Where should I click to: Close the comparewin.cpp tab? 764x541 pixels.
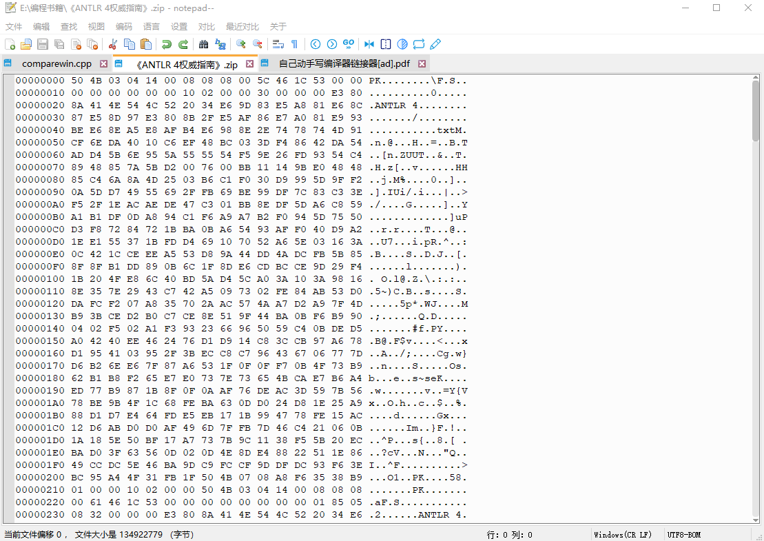(x=104, y=64)
